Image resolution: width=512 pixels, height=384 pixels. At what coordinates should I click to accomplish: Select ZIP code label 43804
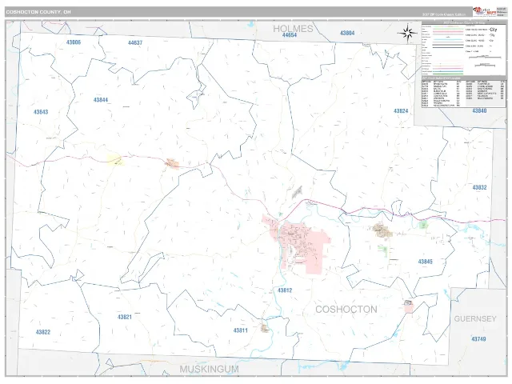[347, 33]
